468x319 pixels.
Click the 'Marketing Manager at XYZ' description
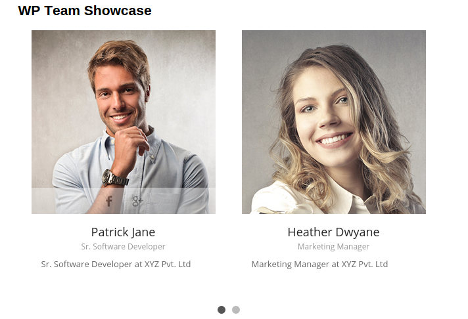(x=319, y=264)
